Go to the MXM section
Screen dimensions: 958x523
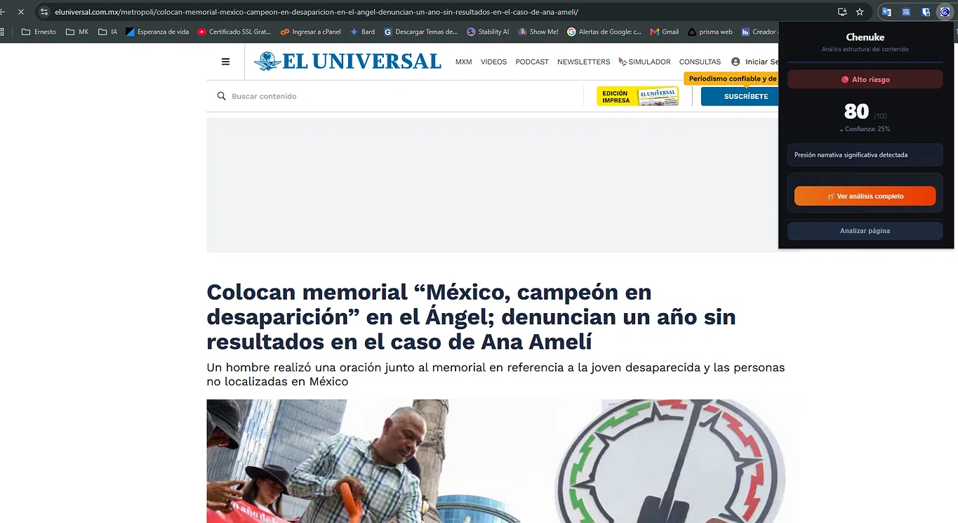tap(463, 62)
